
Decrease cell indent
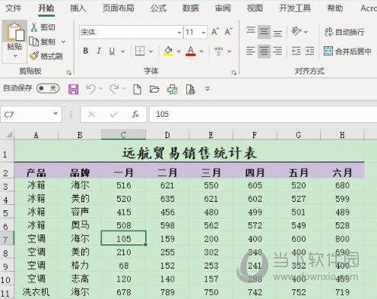coord(296,51)
